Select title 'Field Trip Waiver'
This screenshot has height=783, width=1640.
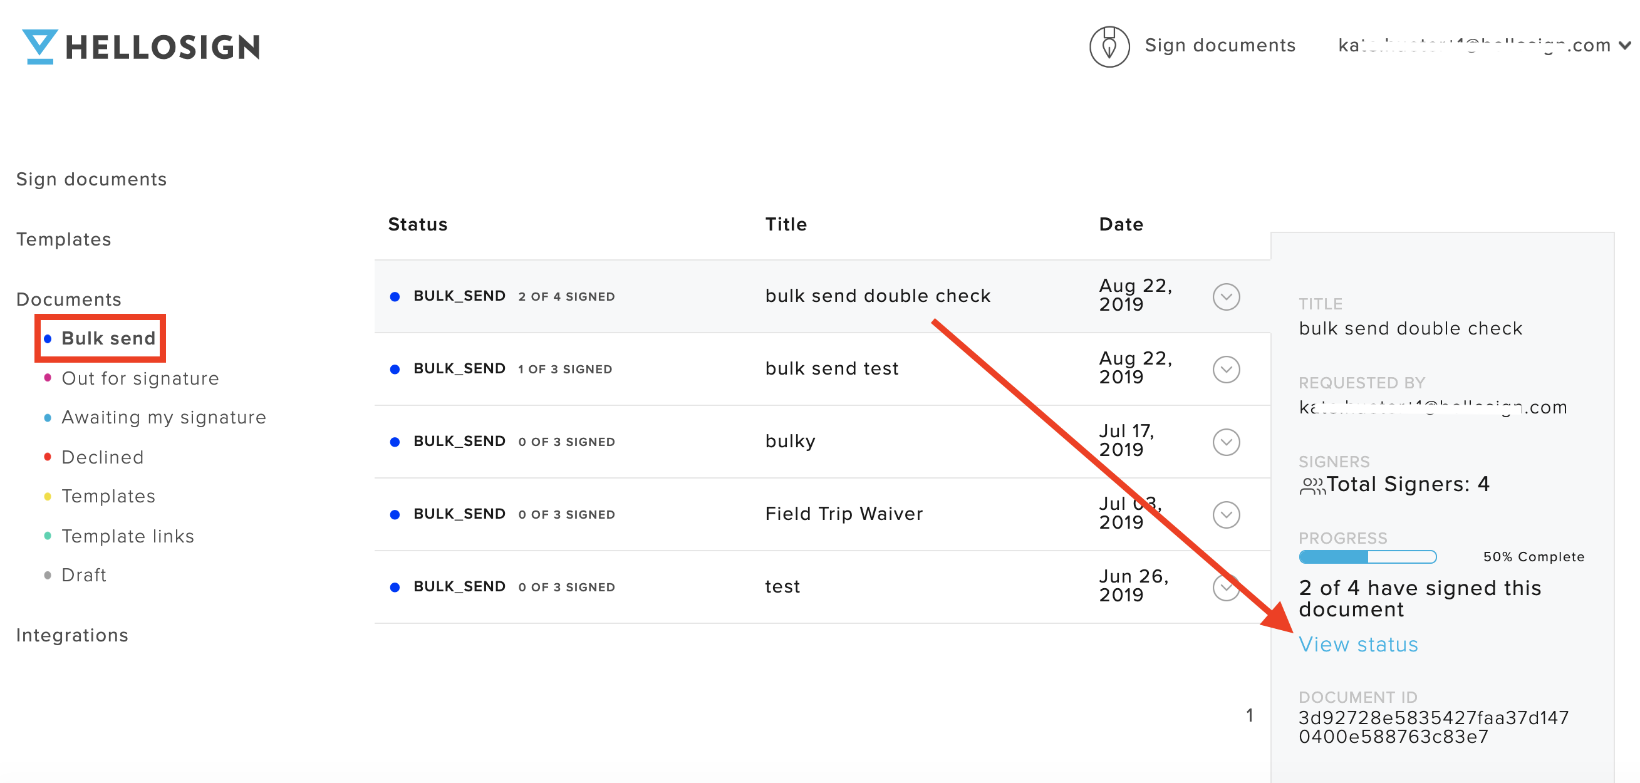844,513
